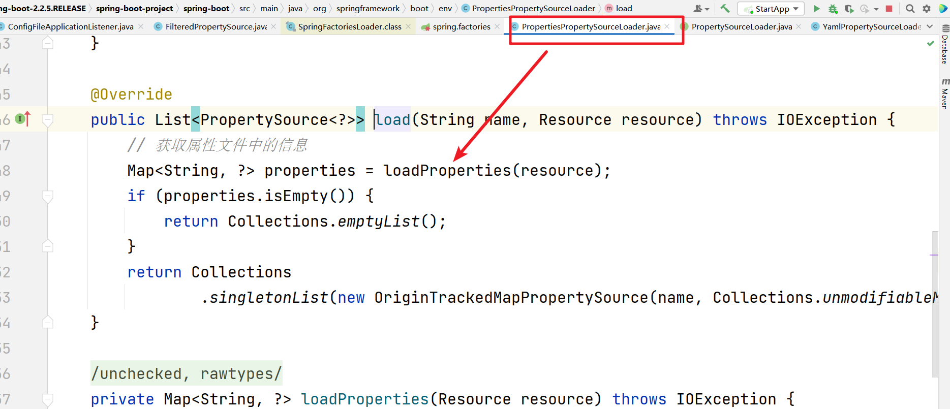This screenshot has height=409, width=950.
Task: Click the org breadcrumb
Action: [319, 8]
